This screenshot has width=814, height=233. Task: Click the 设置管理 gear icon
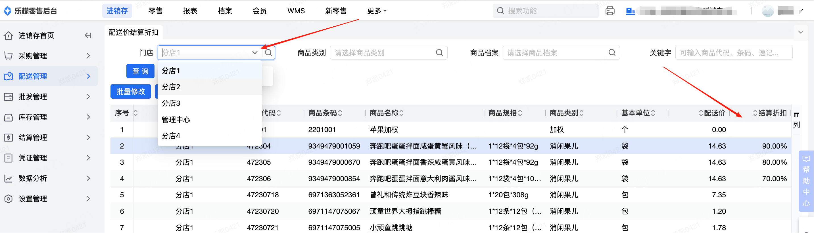8,199
